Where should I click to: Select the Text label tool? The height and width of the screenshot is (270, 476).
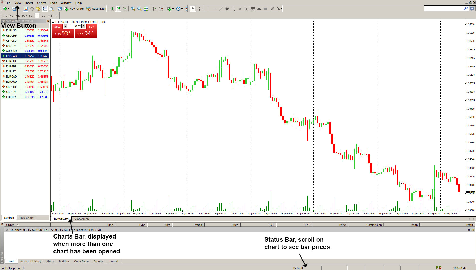coord(240,9)
